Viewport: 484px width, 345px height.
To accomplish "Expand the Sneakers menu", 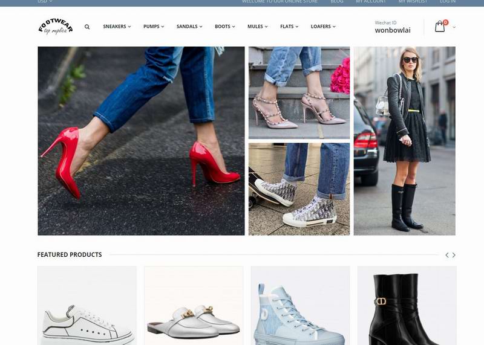I will 117,27.
